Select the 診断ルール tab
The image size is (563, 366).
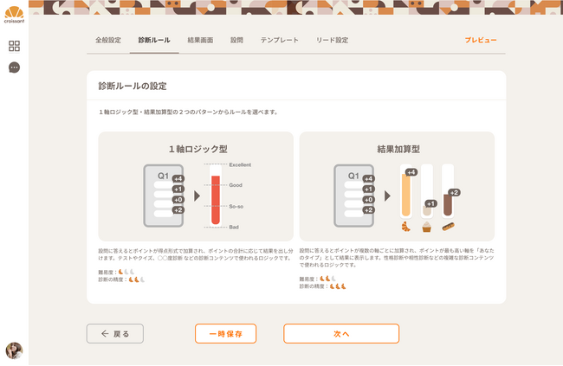154,40
